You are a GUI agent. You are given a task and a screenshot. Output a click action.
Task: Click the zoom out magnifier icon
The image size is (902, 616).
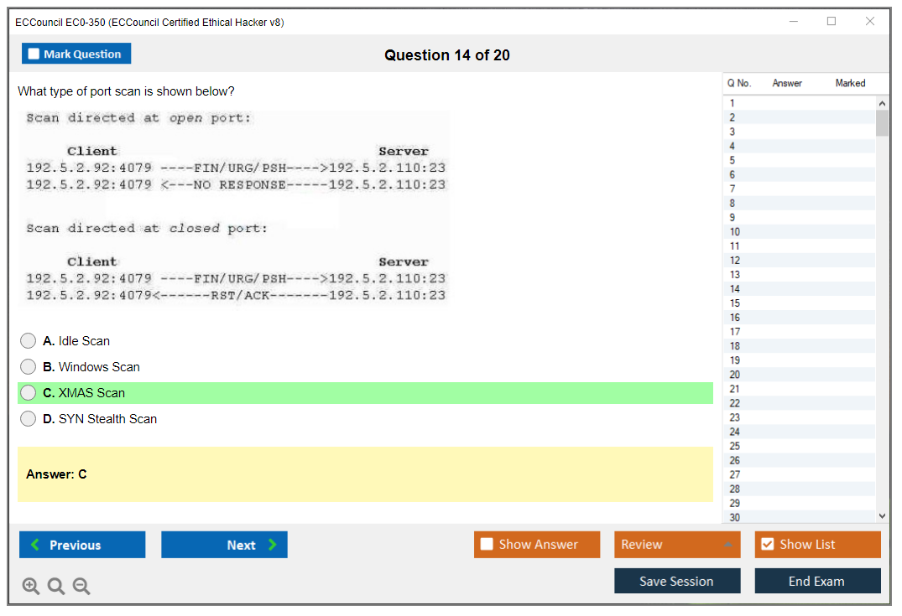coord(81,587)
